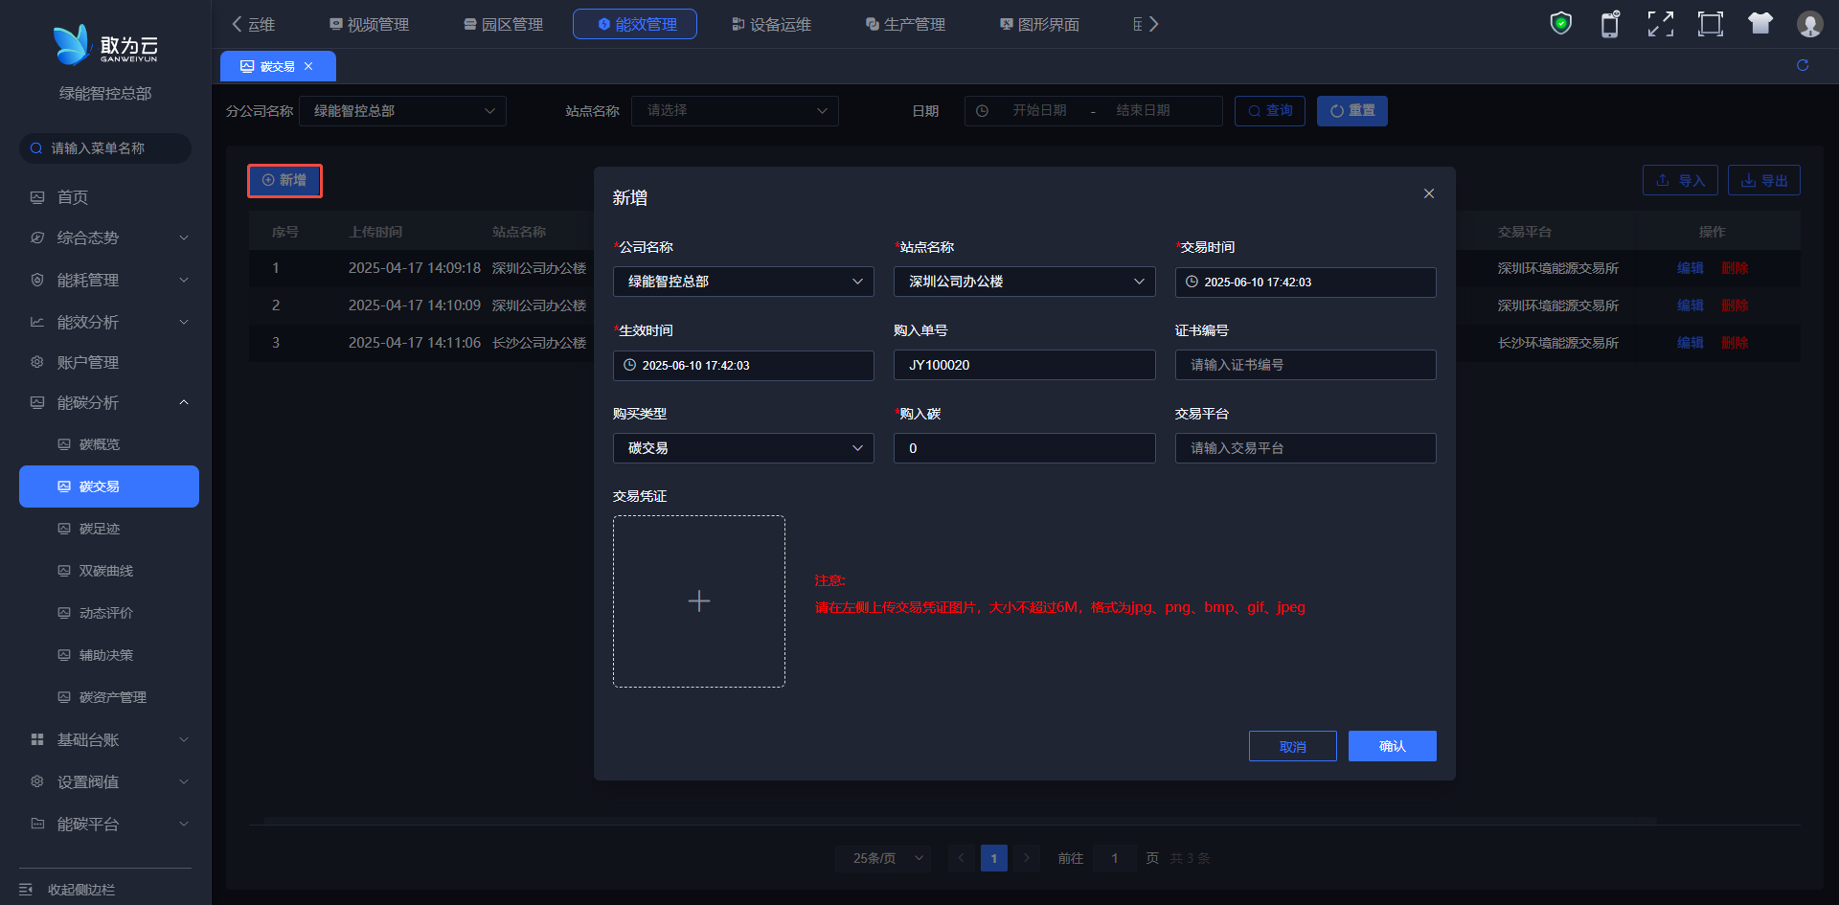Open the 25条/页 page size dropdown
Screen dimensions: 1839x905
coord(884,858)
